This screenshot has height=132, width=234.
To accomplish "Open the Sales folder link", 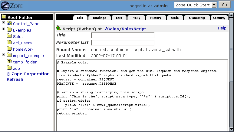I will coord(18,36).
